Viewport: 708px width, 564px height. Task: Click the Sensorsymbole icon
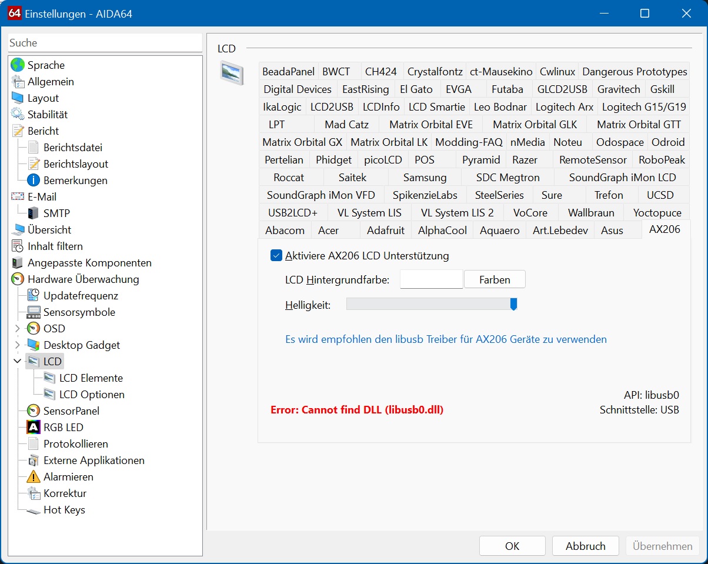pos(34,312)
